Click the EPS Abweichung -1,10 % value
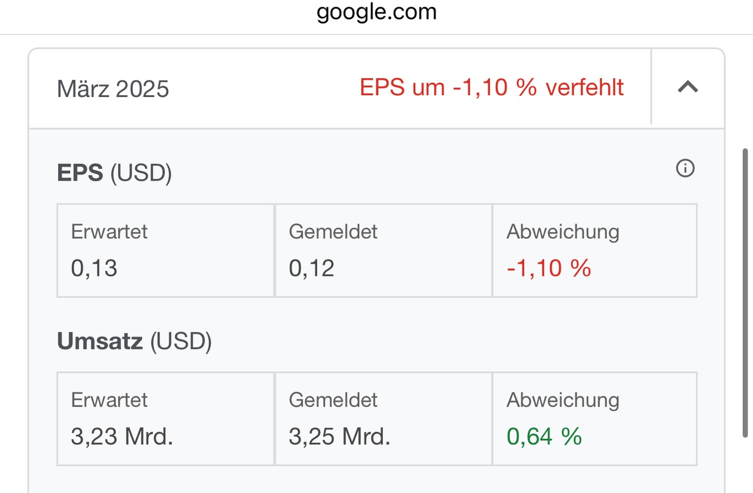 (549, 268)
